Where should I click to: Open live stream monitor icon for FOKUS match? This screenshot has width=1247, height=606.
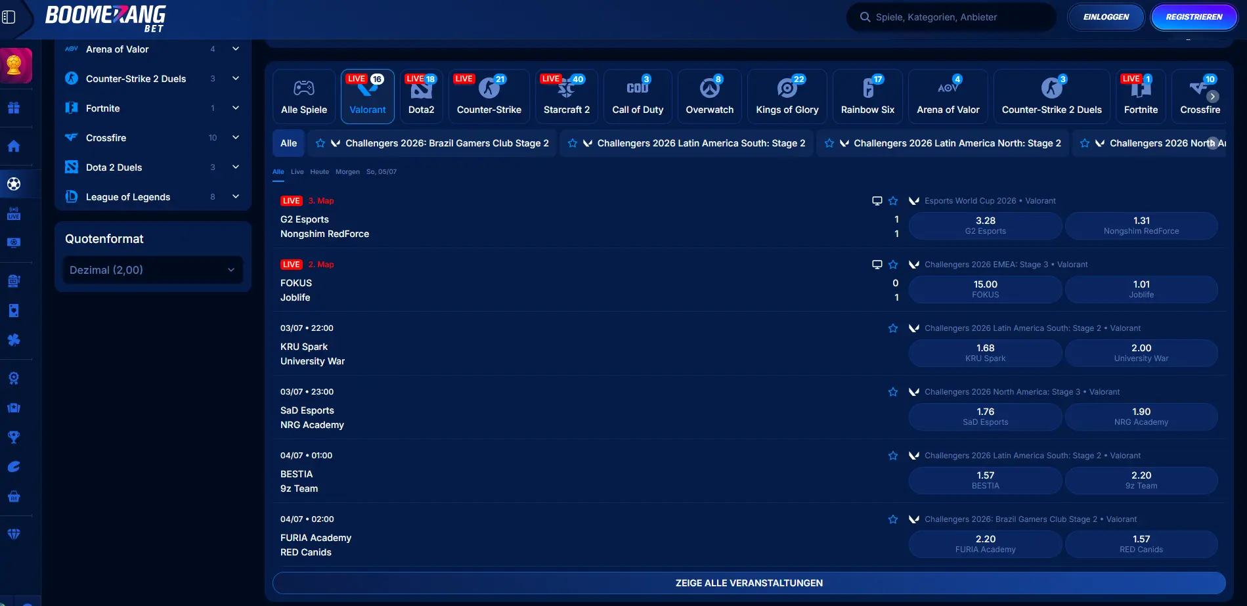(x=877, y=265)
